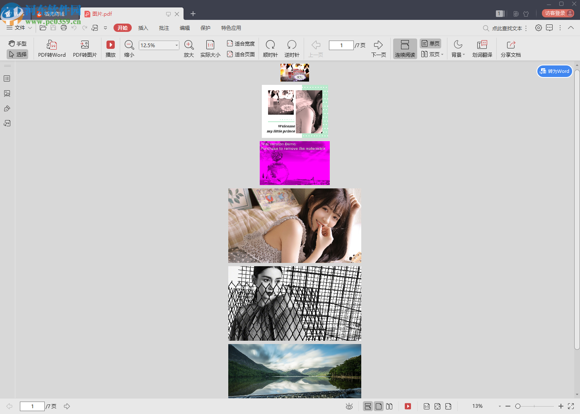
Task: Expand the 背景 background dropdown
Action: coord(464,55)
